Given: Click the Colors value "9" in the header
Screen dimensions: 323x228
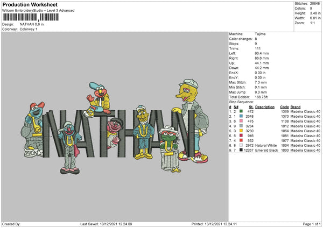Looking at the screenshot, I should coord(311,9).
